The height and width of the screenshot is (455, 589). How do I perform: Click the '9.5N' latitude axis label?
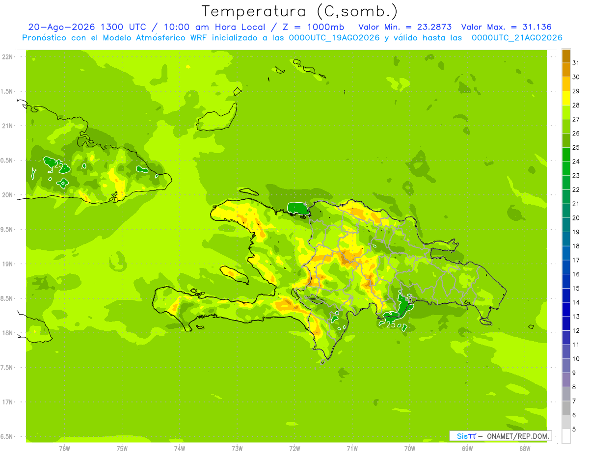[7, 229]
